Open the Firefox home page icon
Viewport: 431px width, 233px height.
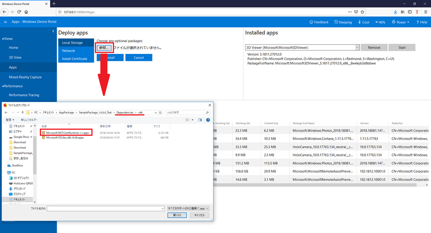[x=26, y=12]
